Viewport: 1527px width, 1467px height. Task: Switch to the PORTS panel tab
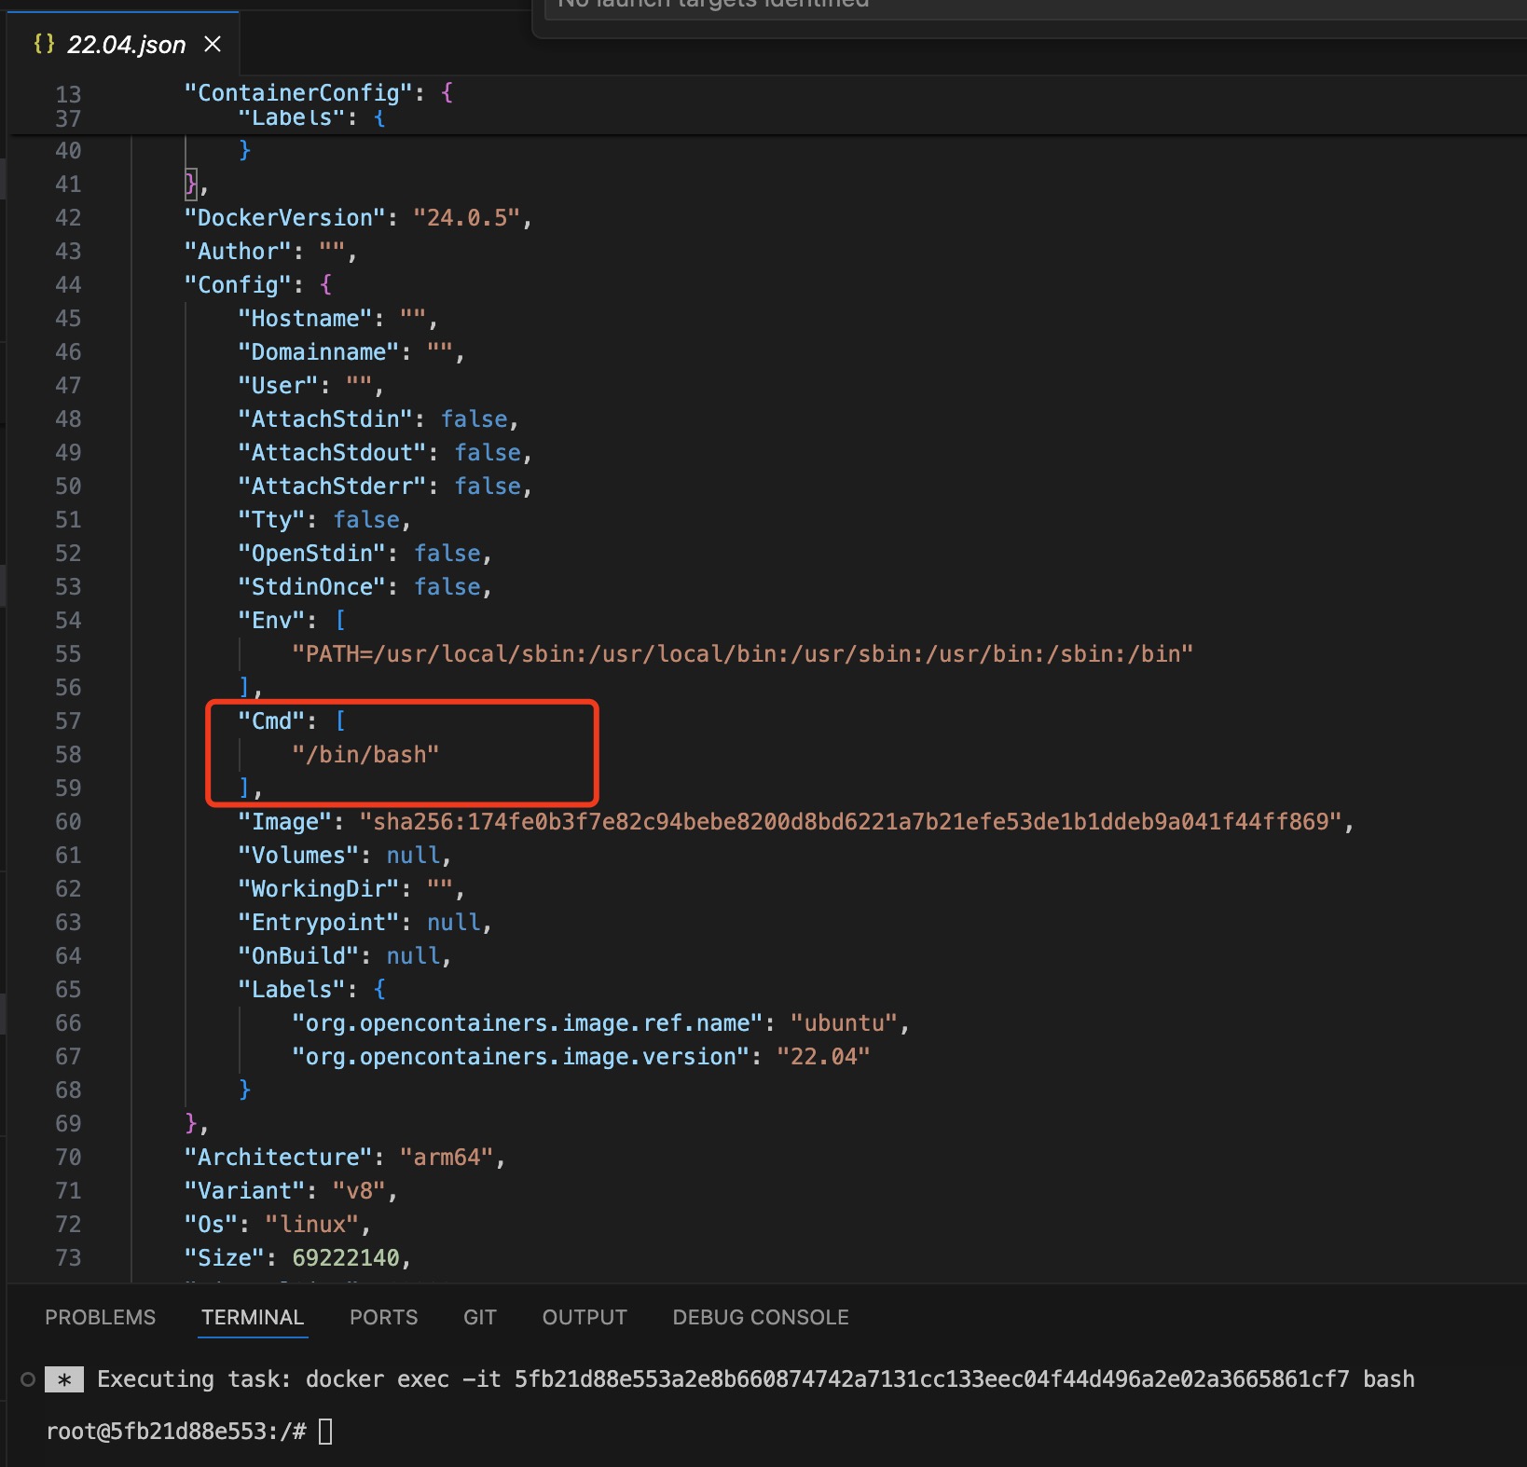383,1317
